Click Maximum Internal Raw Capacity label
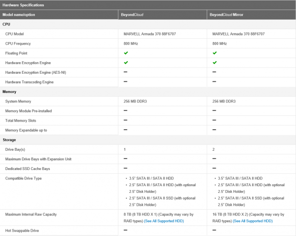 (31, 214)
